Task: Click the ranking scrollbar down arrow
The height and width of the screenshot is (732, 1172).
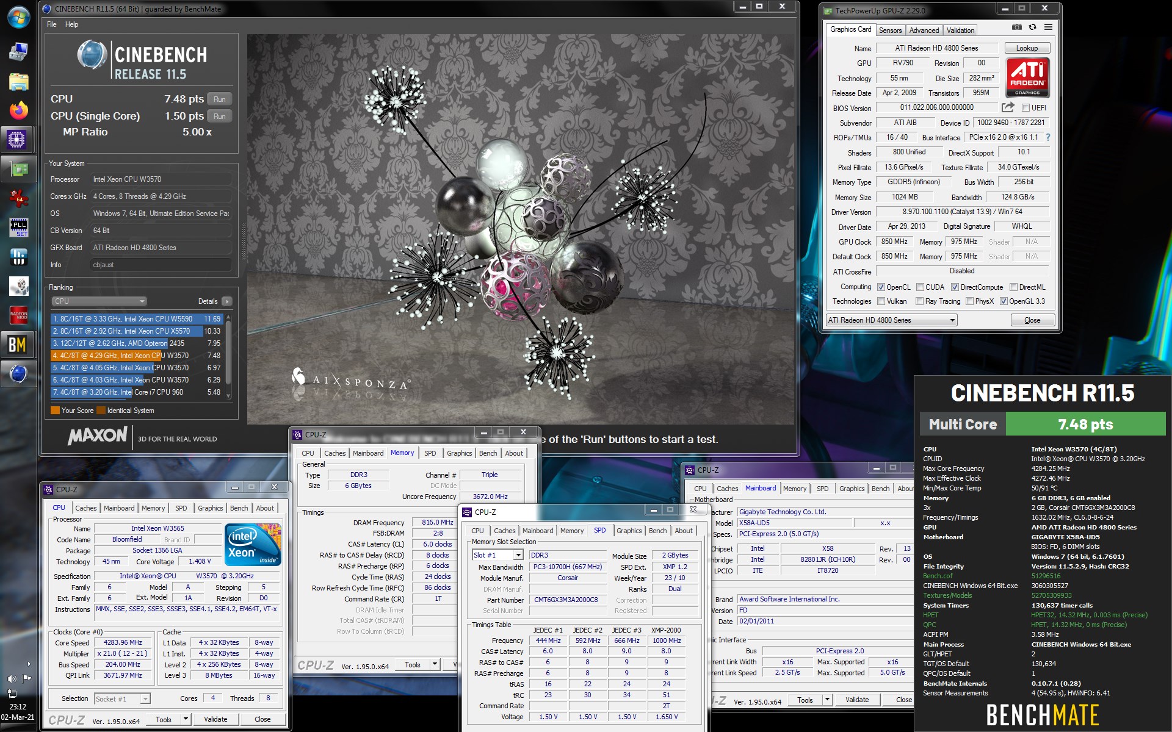Action: [229, 396]
